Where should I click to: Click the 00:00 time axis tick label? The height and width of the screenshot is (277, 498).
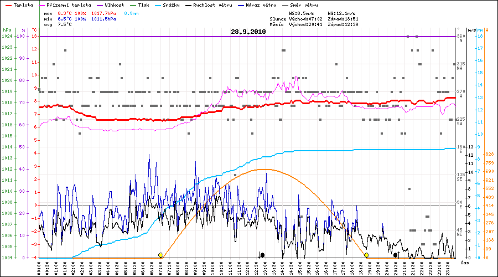39,269
